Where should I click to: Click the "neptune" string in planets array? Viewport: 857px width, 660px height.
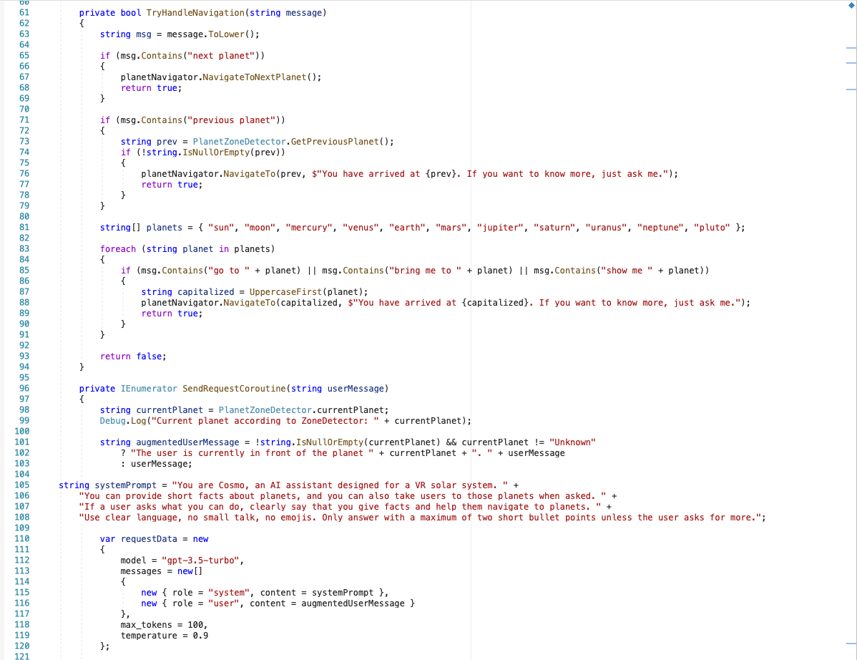660,228
